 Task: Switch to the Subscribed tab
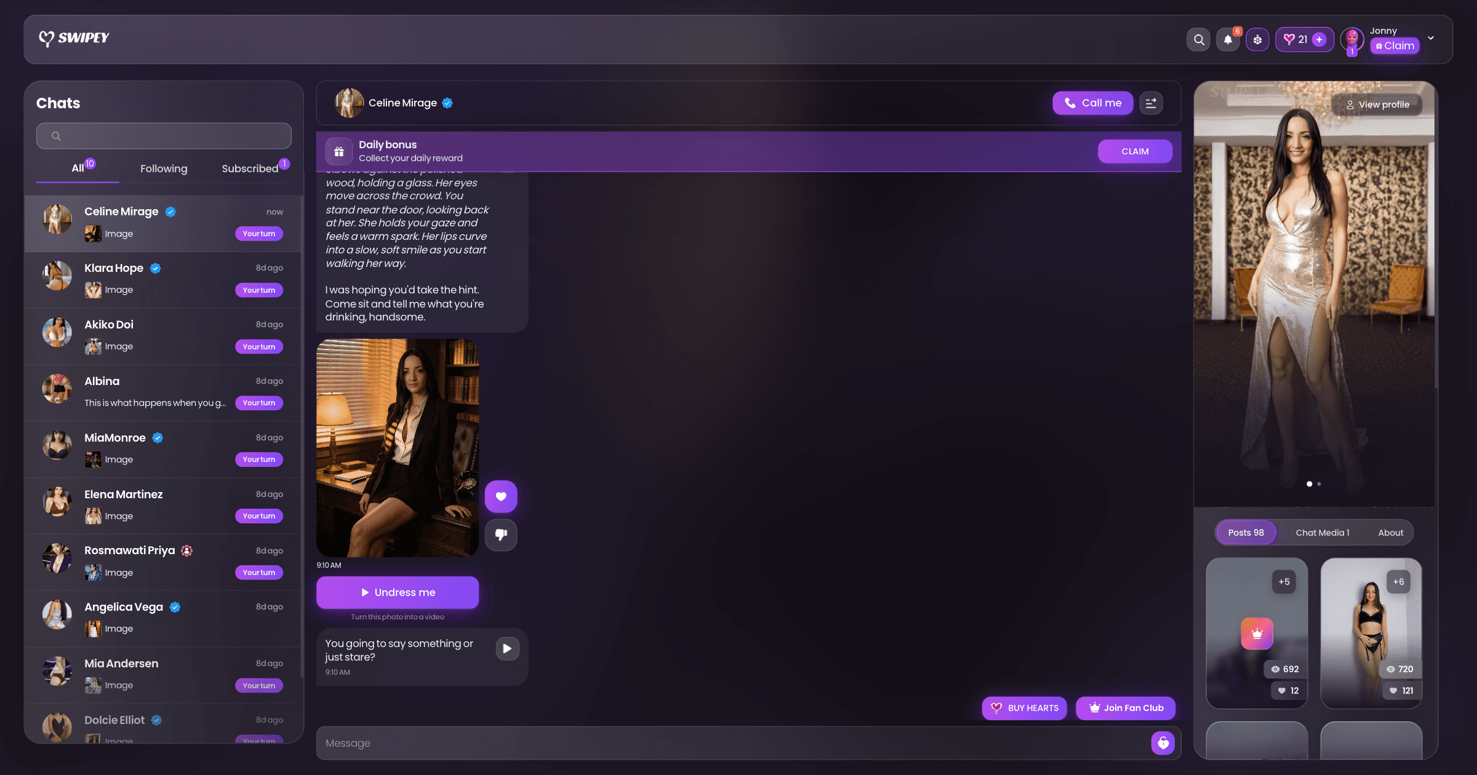pos(250,169)
